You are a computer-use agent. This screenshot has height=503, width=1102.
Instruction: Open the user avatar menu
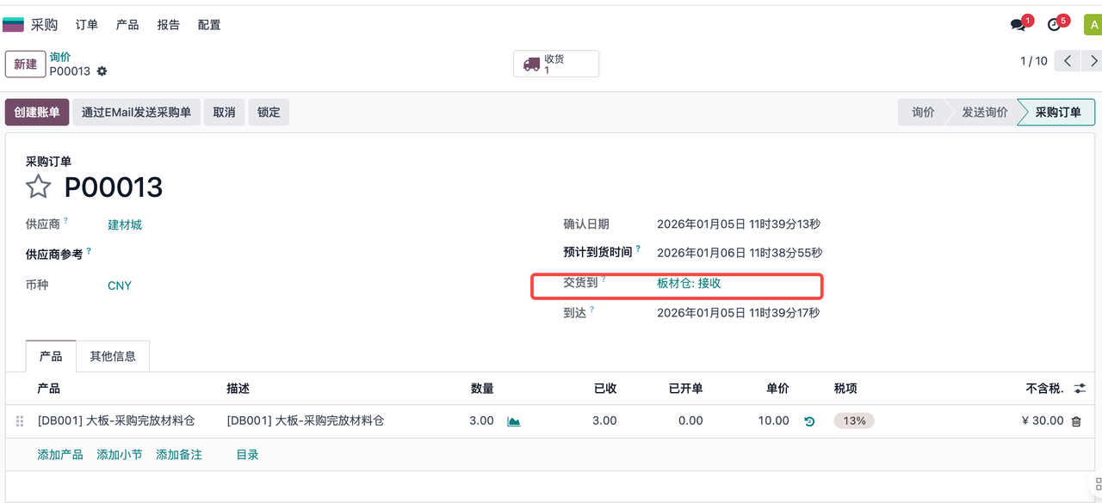pyautogui.click(x=1092, y=24)
